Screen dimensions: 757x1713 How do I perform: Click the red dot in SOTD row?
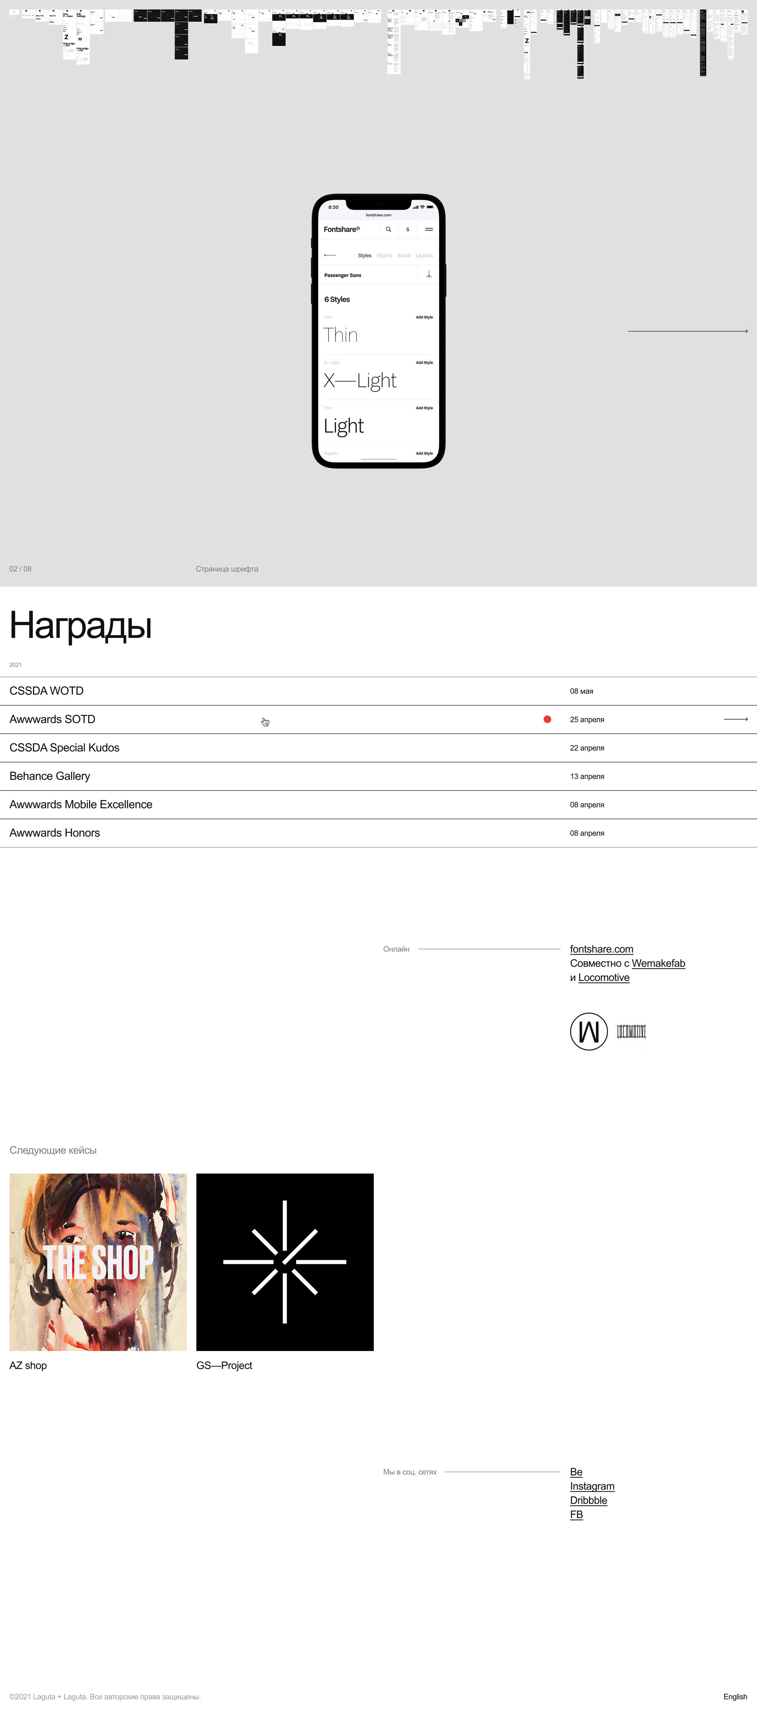tap(547, 719)
